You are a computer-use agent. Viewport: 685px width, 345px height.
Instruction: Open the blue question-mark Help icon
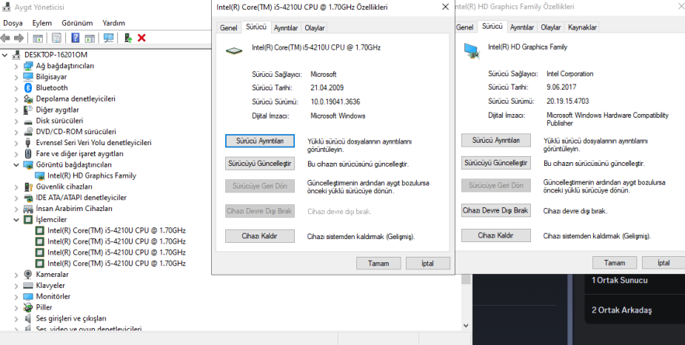(75, 38)
